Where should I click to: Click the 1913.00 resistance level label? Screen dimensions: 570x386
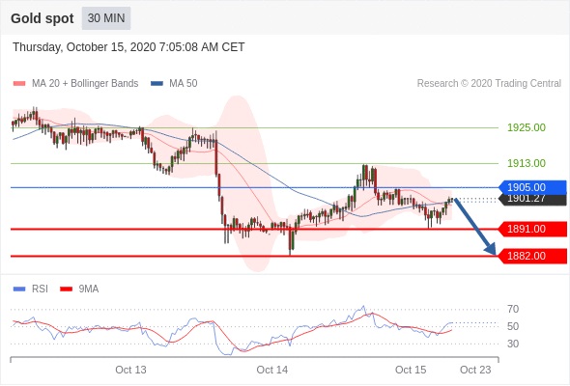[x=527, y=163]
